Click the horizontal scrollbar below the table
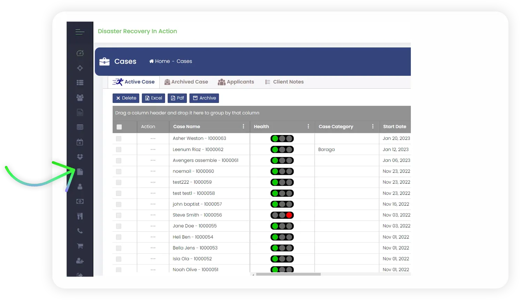This screenshot has height=300, width=520. click(288, 274)
